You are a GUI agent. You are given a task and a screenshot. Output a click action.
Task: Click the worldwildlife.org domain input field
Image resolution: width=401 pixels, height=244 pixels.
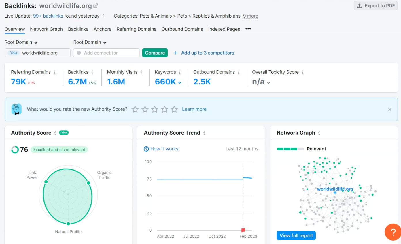(37, 53)
